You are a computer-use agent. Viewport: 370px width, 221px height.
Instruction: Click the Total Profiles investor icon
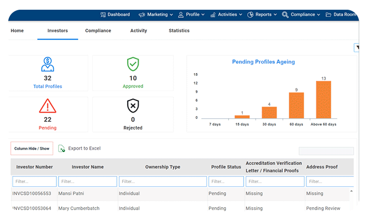48,64
